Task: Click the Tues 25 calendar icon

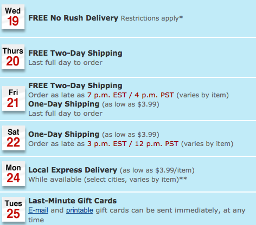Action: 14,209
